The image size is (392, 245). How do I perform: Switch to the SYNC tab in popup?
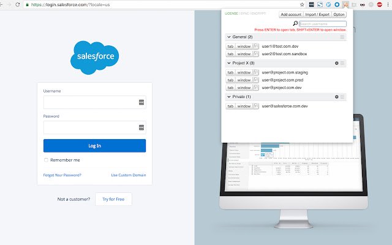[x=244, y=13]
